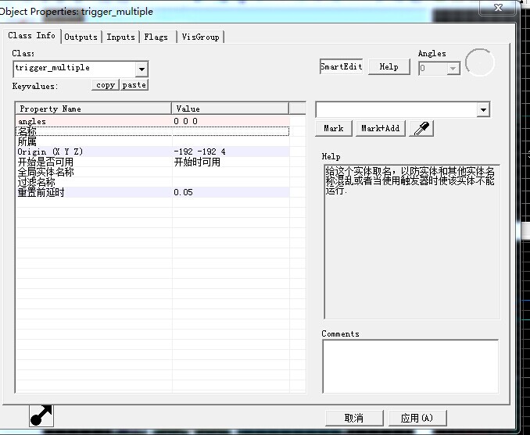
Task: Select the 所属 property row
Action: (x=152, y=141)
